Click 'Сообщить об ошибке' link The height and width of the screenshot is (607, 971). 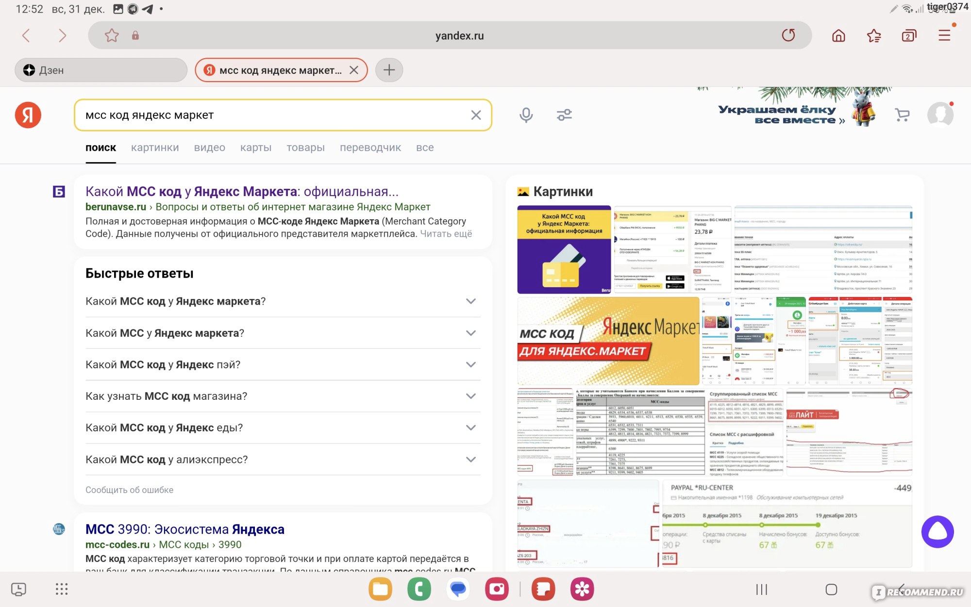coord(129,490)
